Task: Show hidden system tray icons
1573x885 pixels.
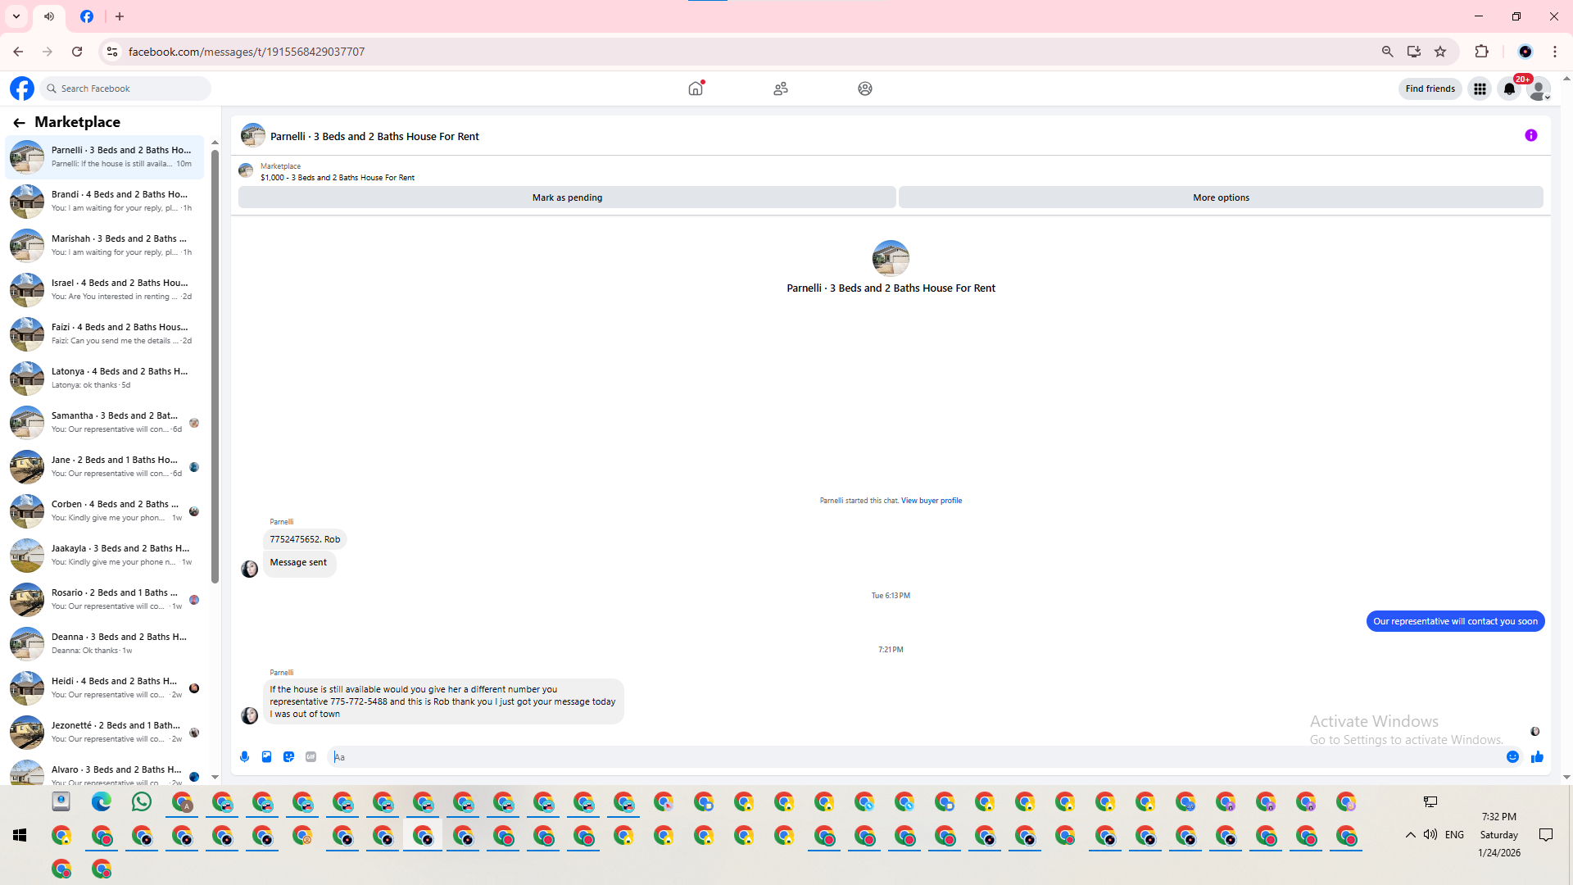Action: [x=1410, y=834]
